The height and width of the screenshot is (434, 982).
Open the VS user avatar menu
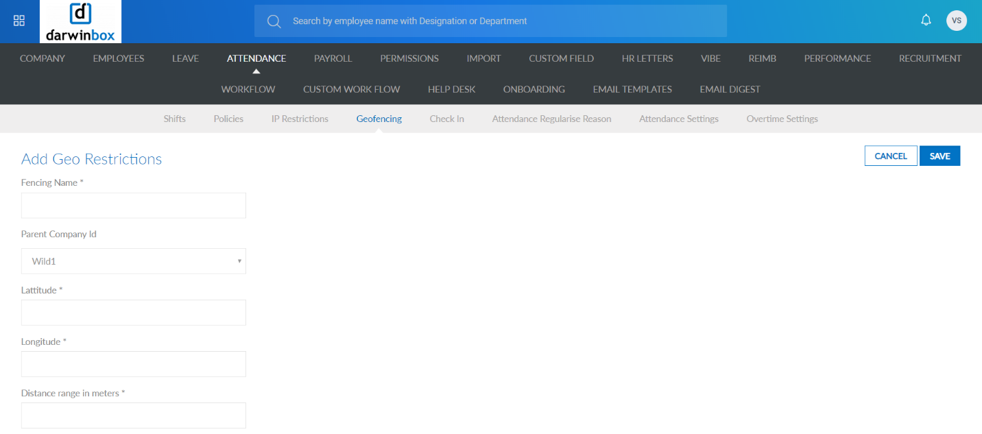(x=956, y=21)
